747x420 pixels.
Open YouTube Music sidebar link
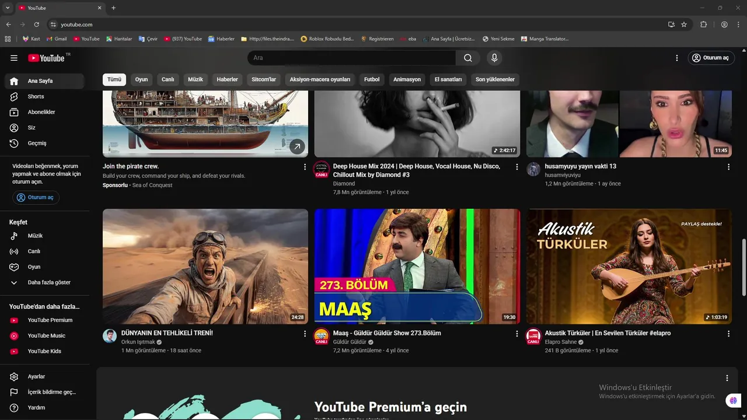click(44, 335)
